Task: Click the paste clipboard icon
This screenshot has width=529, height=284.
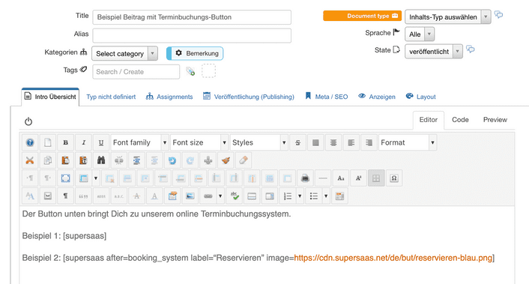Action: coord(65,160)
